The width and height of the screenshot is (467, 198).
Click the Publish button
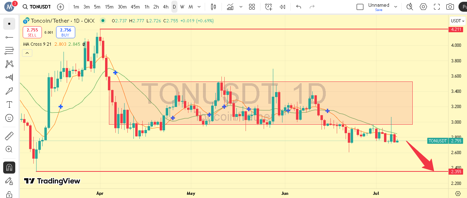click(x=463, y=7)
